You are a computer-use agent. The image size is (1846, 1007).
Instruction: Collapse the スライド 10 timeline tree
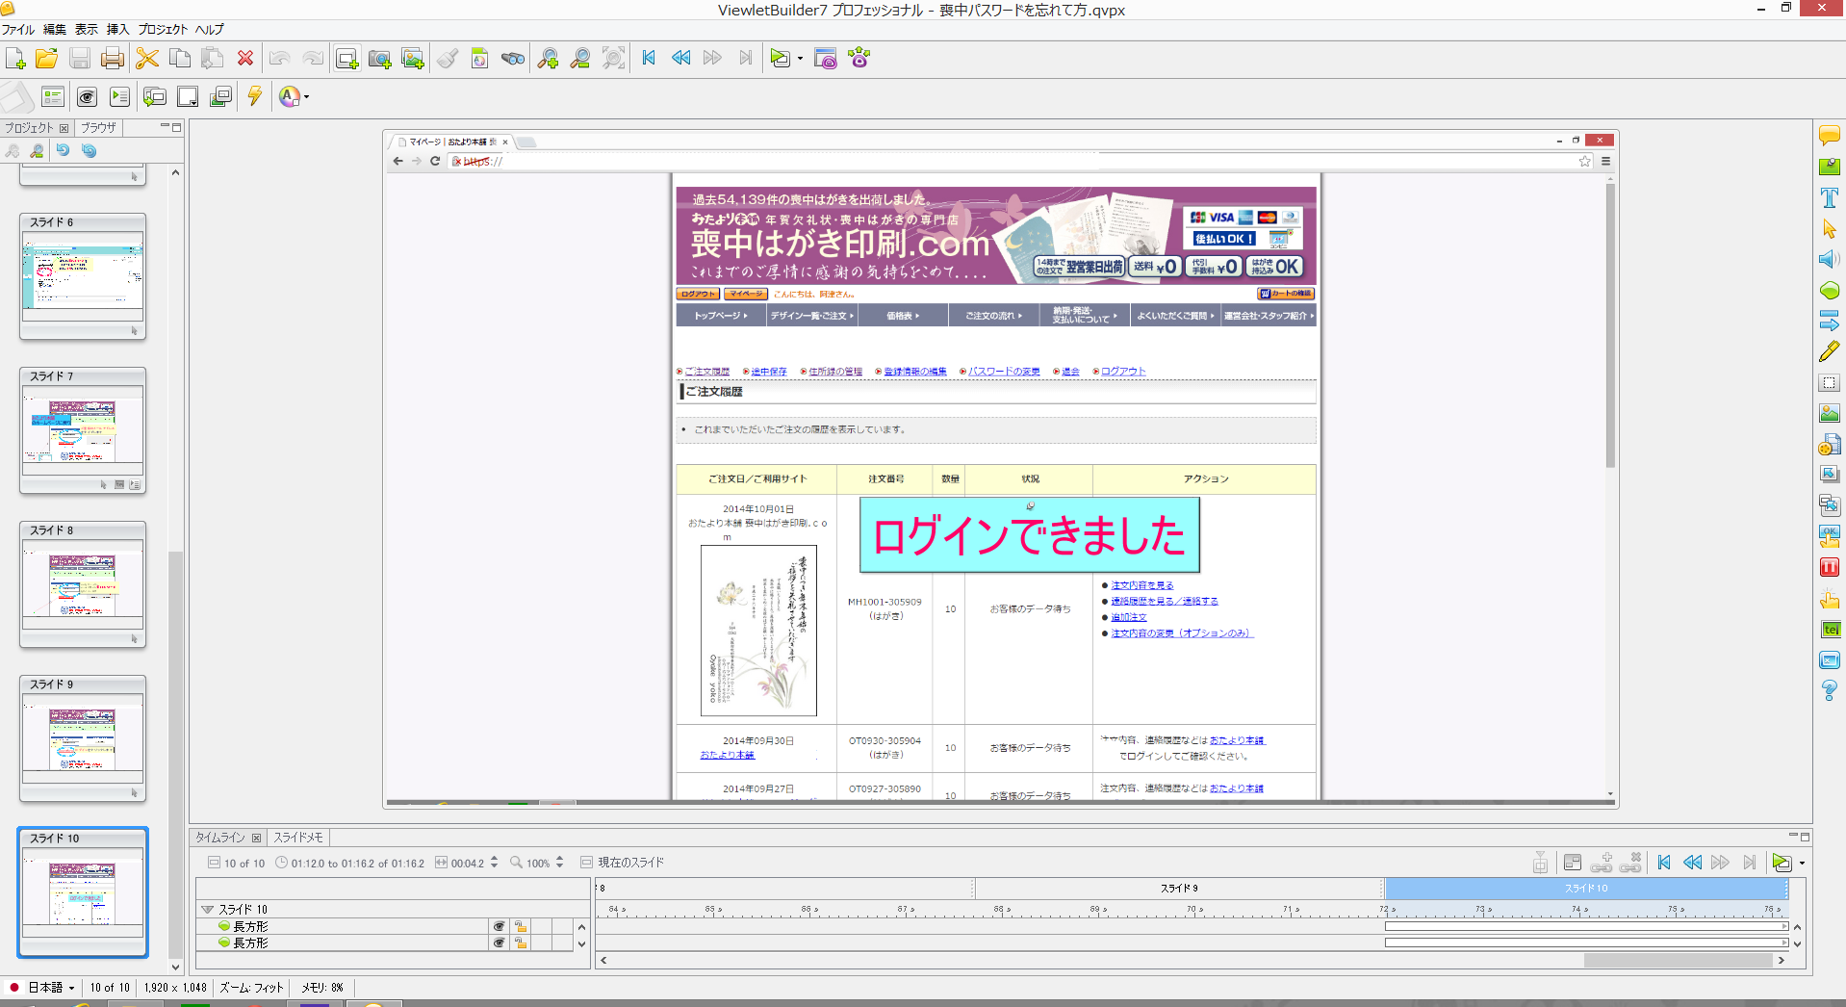point(207,909)
